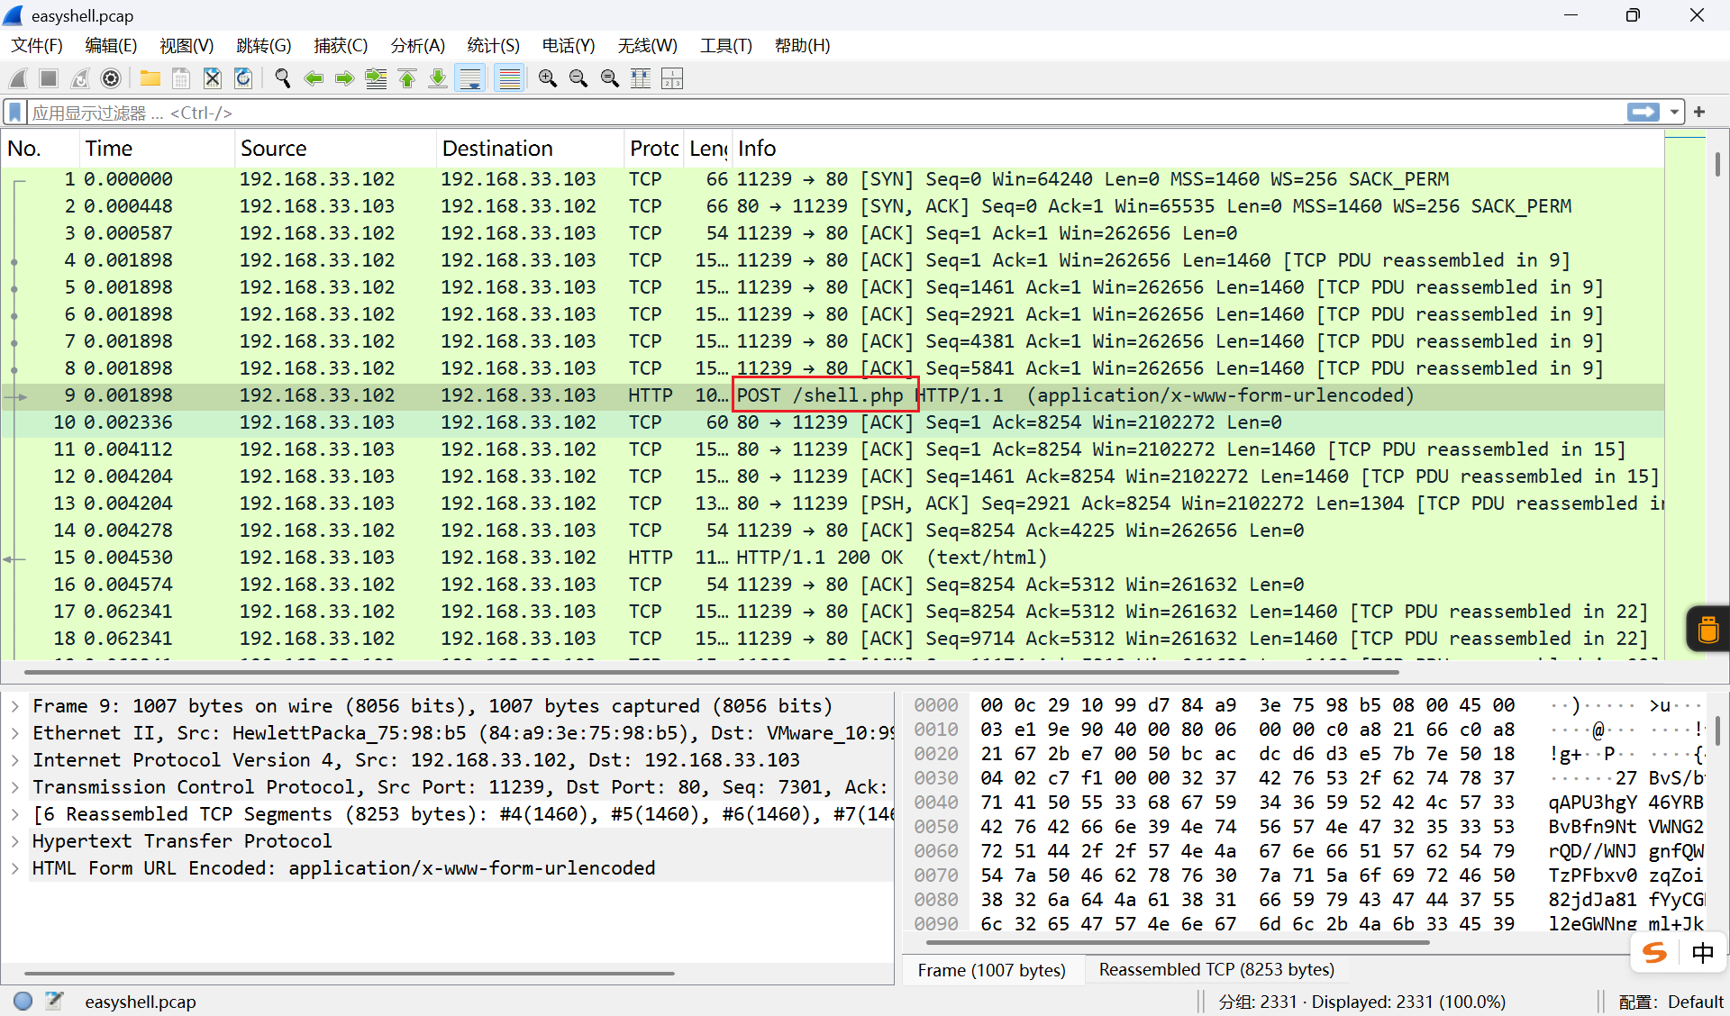Image resolution: width=1730 pixels, height=1016 pixels.
Task: Open the display filter history dropdown
Action: [x=1674, y=113]
